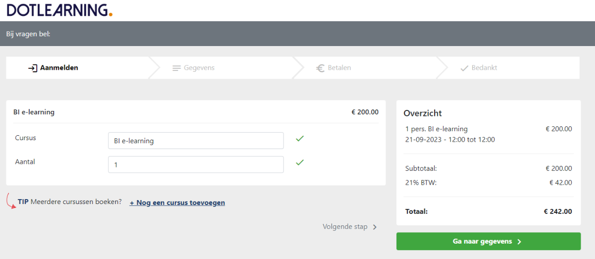Click the Totaal amount € 242.00
This screenshot has height=259, width=595.
click(557, 211)
